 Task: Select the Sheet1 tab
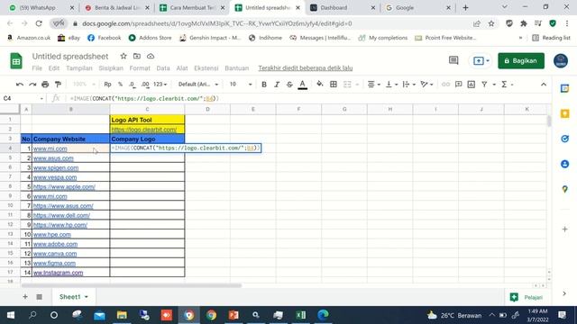click(x=73, y=296)
